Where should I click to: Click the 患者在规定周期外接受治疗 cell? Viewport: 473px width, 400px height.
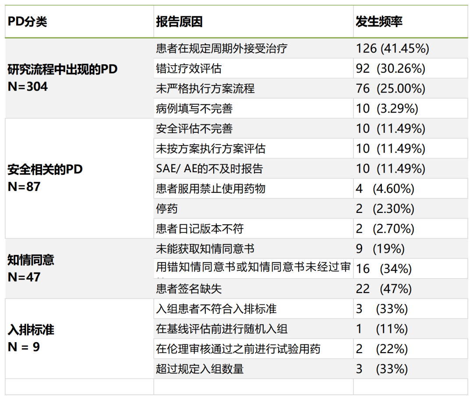tap(222, 48)
